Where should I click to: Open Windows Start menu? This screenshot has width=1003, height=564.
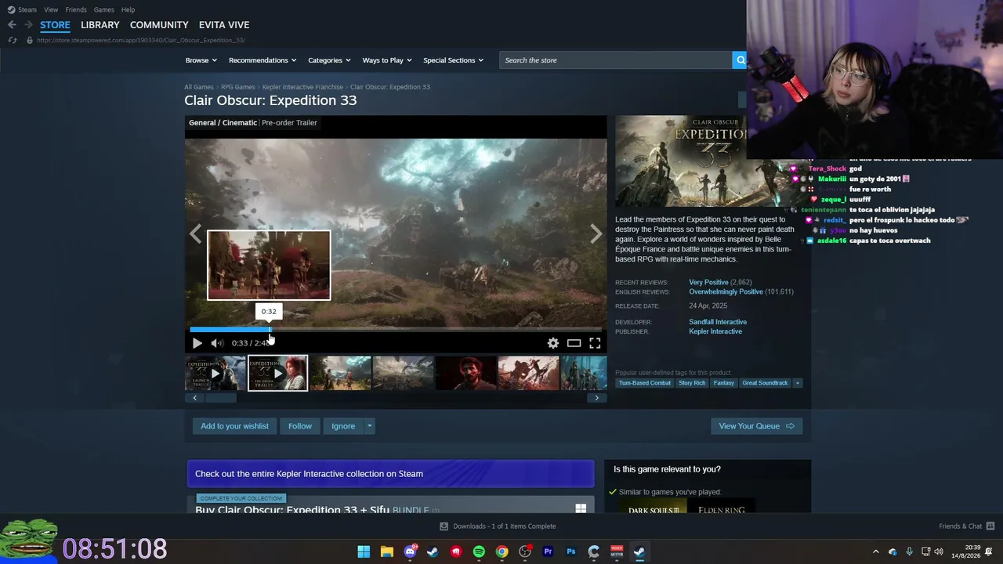pos(364,551)
